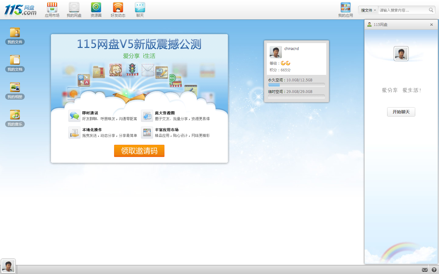Click the 永久空间：10.0GB/12.5GB text
Screen dimensions: 439x274
pos(290,80)
